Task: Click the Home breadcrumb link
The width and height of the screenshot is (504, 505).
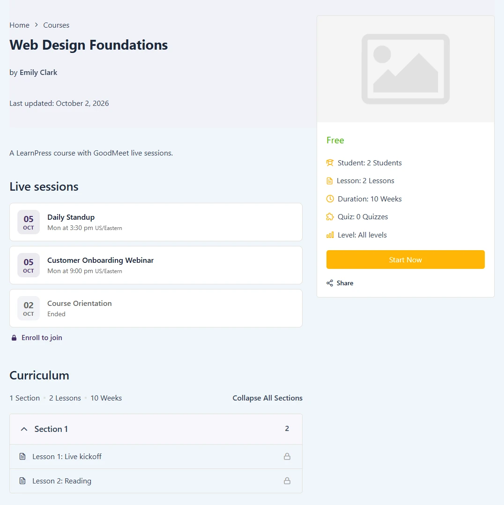Action: point(19,25)
